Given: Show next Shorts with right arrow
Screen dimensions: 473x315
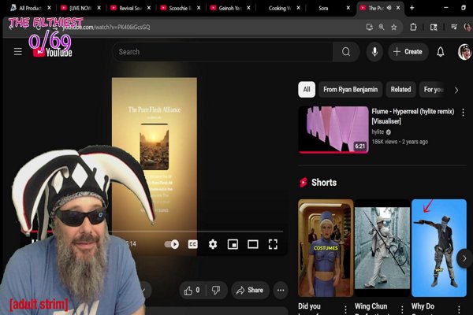Looking at the screenshot, I should coord(464,258).
